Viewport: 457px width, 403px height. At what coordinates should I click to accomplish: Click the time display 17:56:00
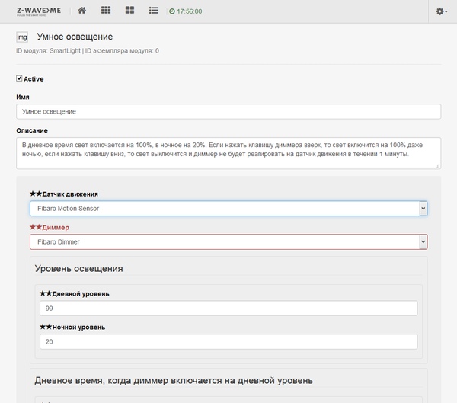click(x=189, y=11)
